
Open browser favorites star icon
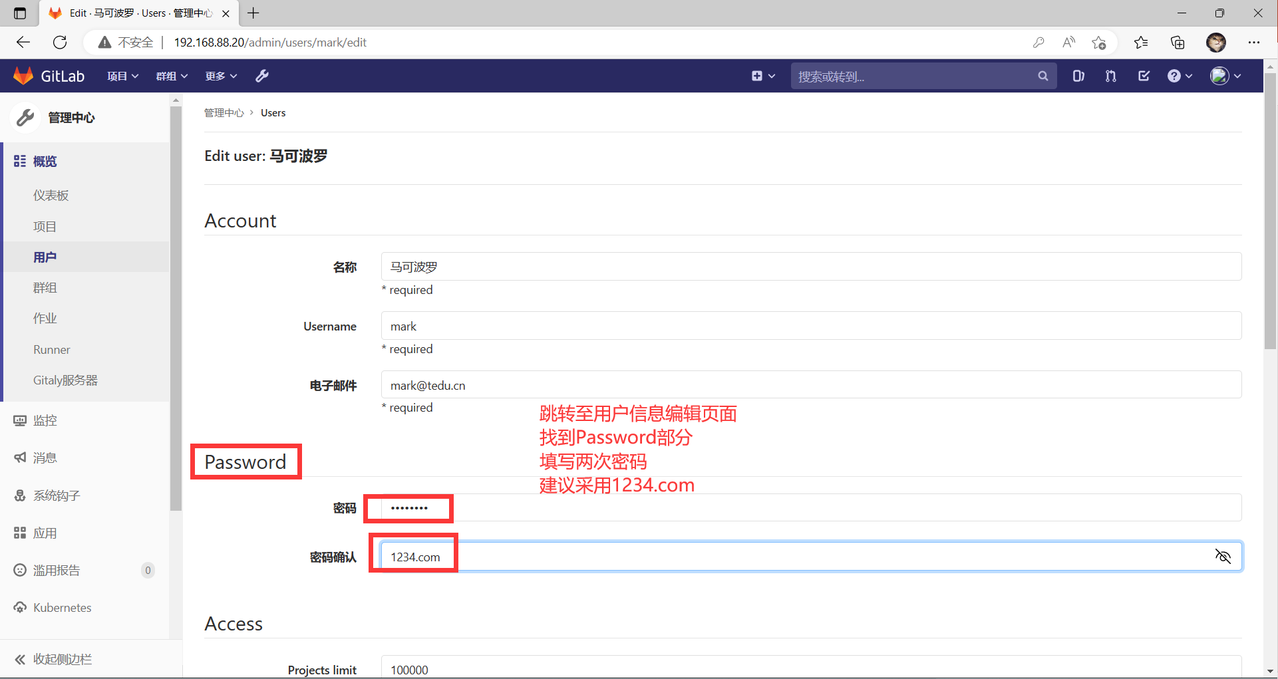(x=1141, y=43)
